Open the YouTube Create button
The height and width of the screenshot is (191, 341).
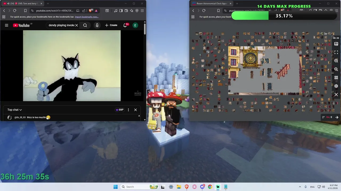[111, 25]
